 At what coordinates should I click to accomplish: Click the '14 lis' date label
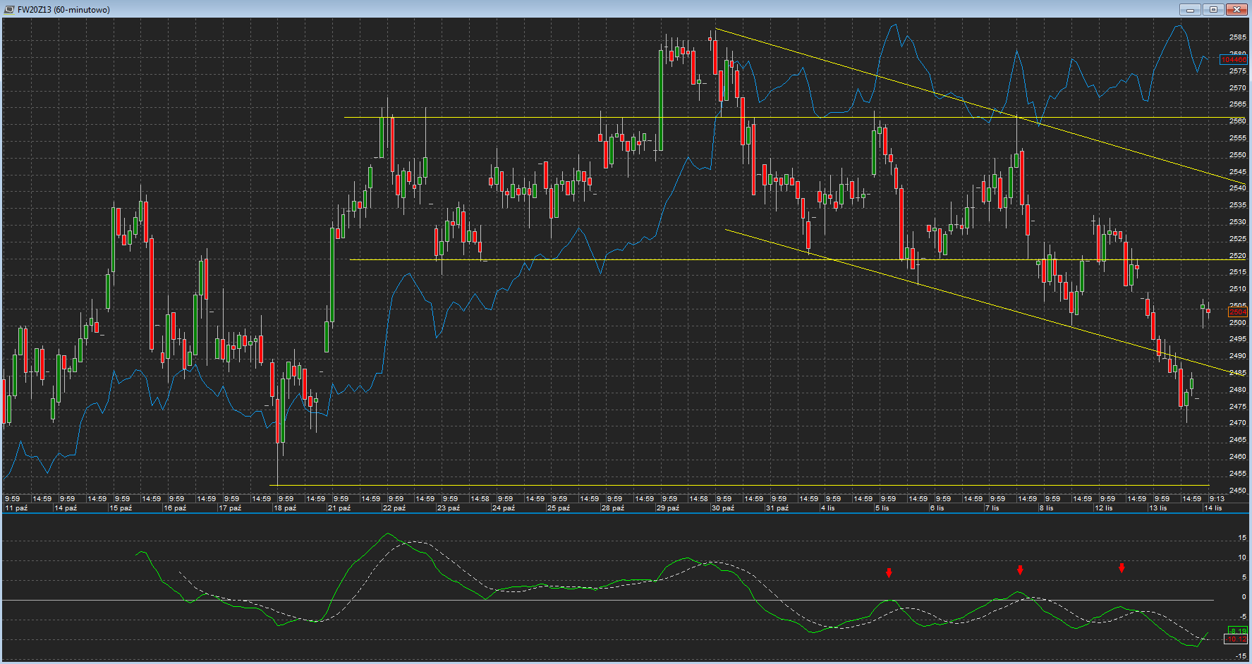1213,508
